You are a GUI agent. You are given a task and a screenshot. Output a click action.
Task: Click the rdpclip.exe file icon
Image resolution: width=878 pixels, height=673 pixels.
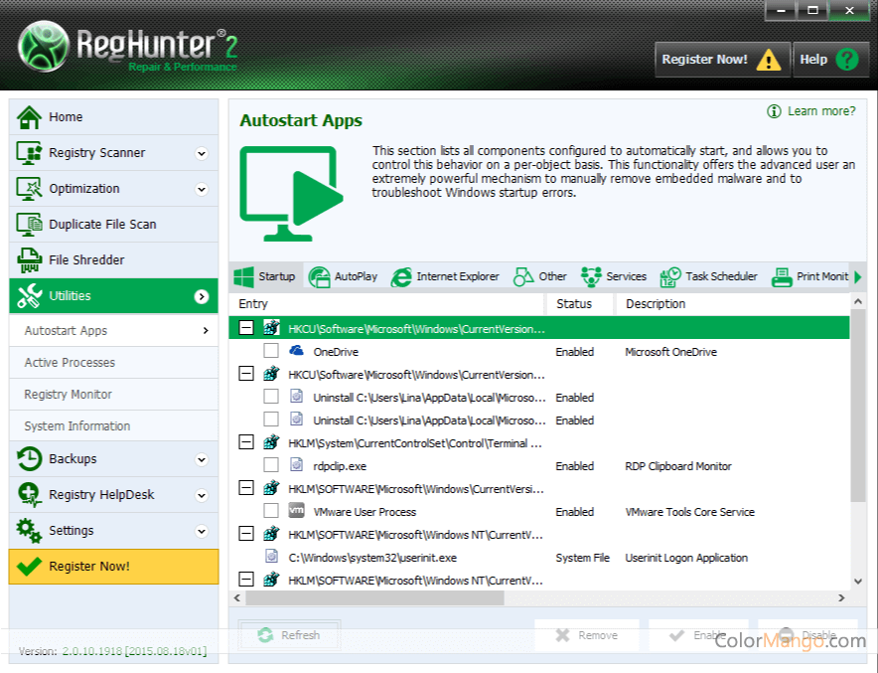point(296,465)
